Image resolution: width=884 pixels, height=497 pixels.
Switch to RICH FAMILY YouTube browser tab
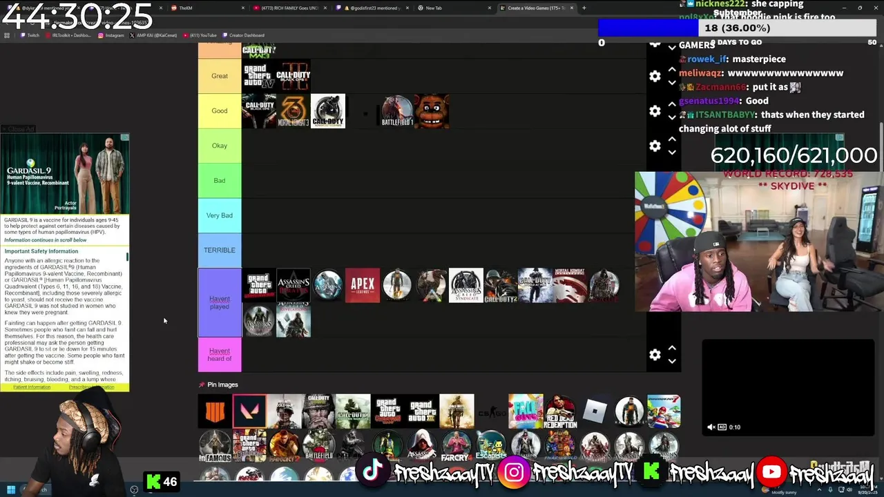290,8
